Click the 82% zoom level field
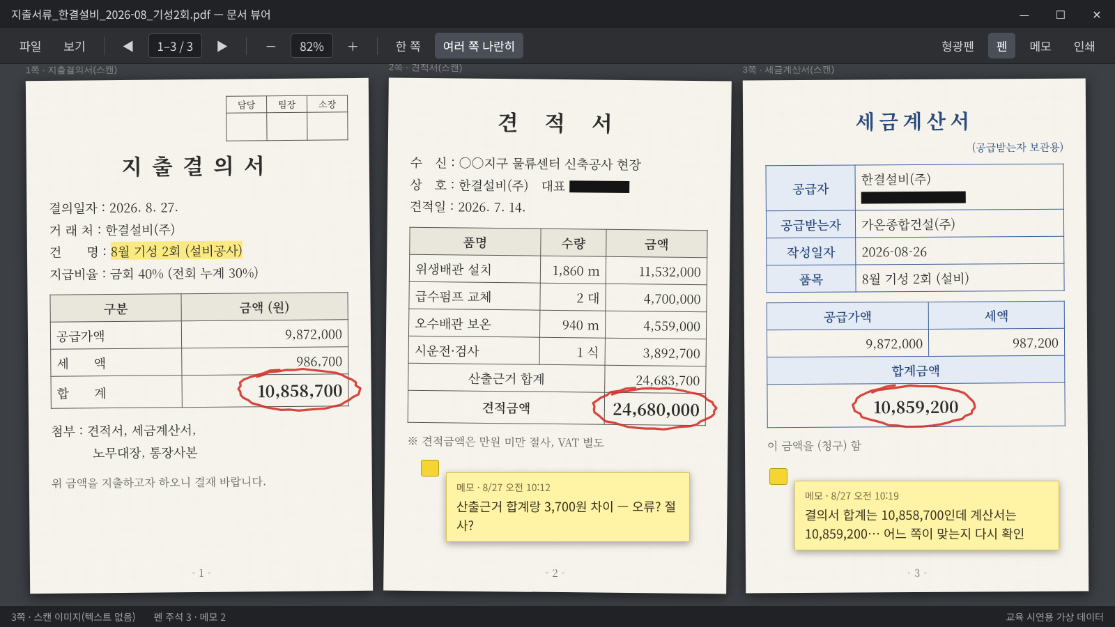The width and height of the screenshot is (1115, 627). point(312,46)
